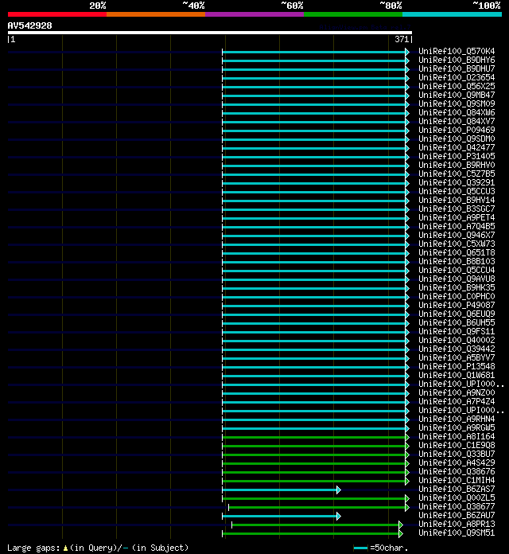Viewport: 509px width, 554px height.
Task: Click the red 20% legend color segment
Action: point(57,14)
